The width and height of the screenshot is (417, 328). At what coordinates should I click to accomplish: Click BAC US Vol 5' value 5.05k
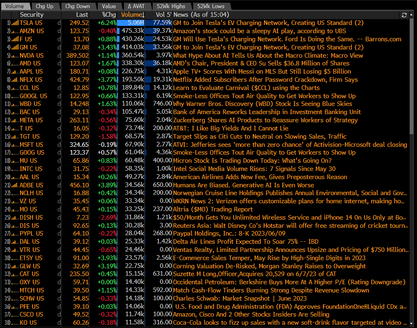164,112
